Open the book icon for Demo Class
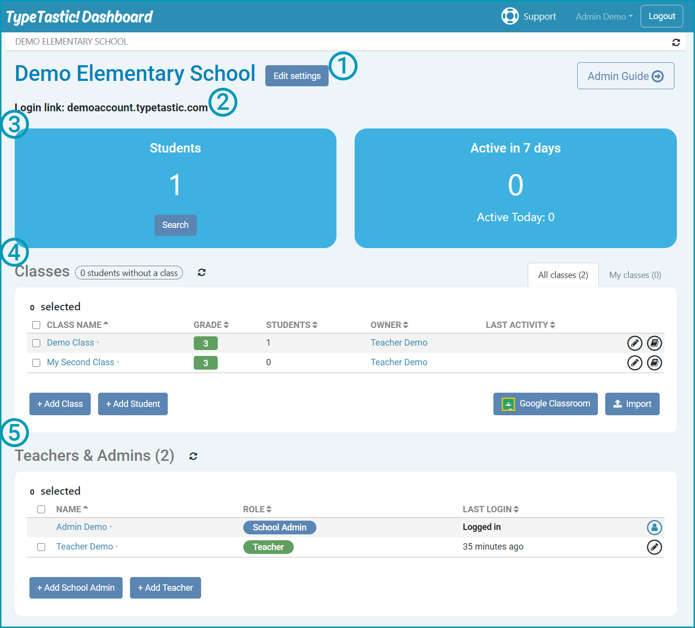The image size is (695, 628). (654, 343)
